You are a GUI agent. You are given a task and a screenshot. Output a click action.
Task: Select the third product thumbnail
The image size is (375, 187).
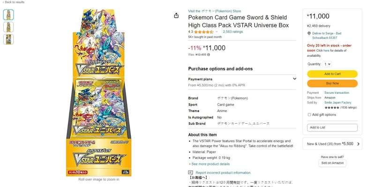(x=8, y=39)
